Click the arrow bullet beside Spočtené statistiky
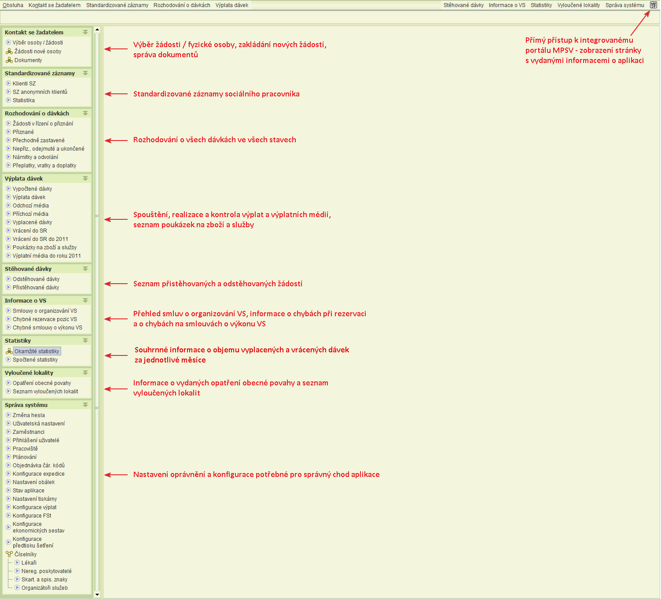 [8, 359]
